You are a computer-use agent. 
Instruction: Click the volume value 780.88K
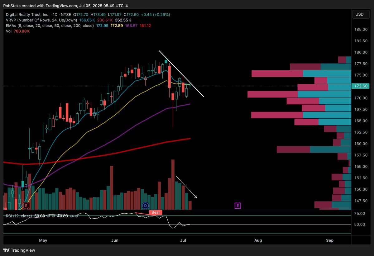(x=22, y=31)
